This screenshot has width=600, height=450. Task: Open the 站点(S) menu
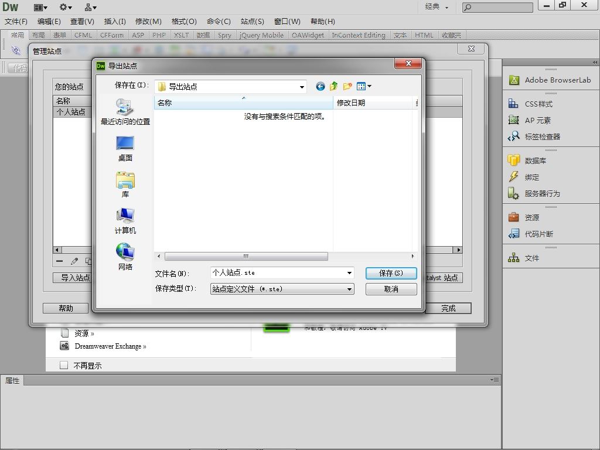[x=253, y=22]
